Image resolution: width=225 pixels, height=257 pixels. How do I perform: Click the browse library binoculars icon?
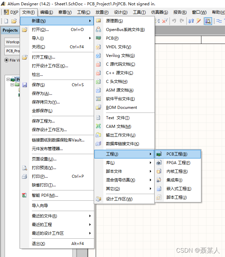tap(208, 21)
